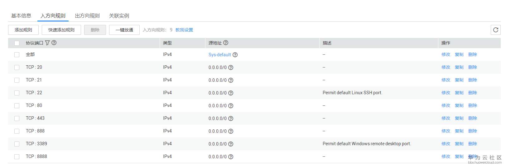Click 修改 for the TCP : 3389 rule
Screen dimensions: 506x167
pyautogui.click(x=446, y=144)
